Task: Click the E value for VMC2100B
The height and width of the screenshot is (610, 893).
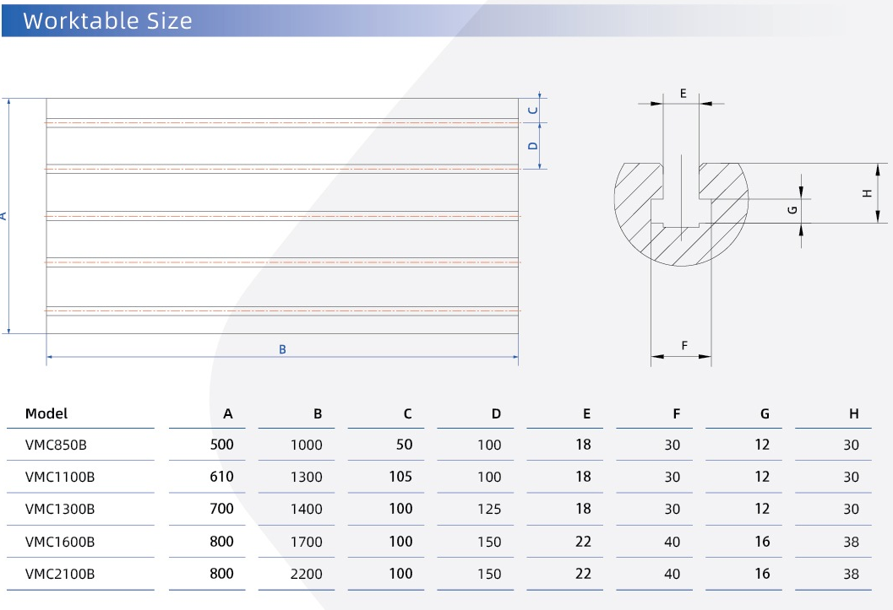Action: click(x=583, y=574)
